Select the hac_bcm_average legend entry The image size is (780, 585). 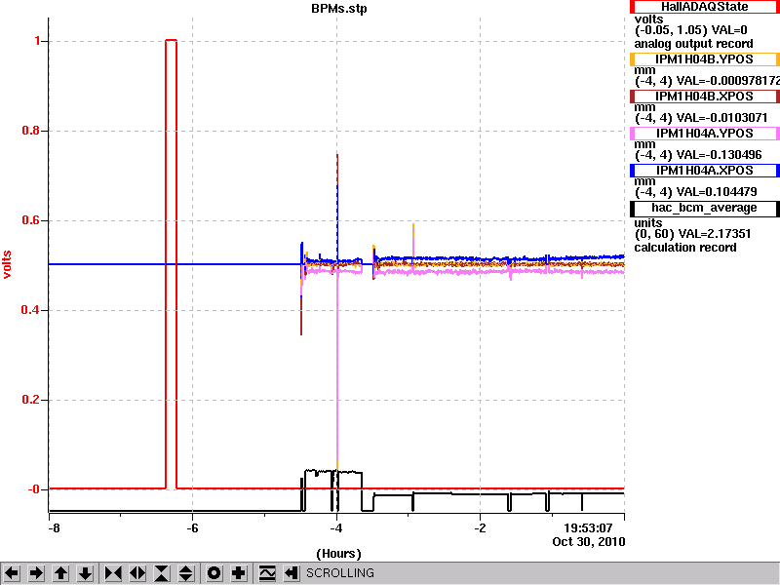point(704,208)
